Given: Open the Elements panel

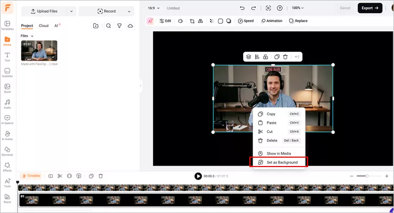Looking at the screenshot, I should click(x=7, y=151).
